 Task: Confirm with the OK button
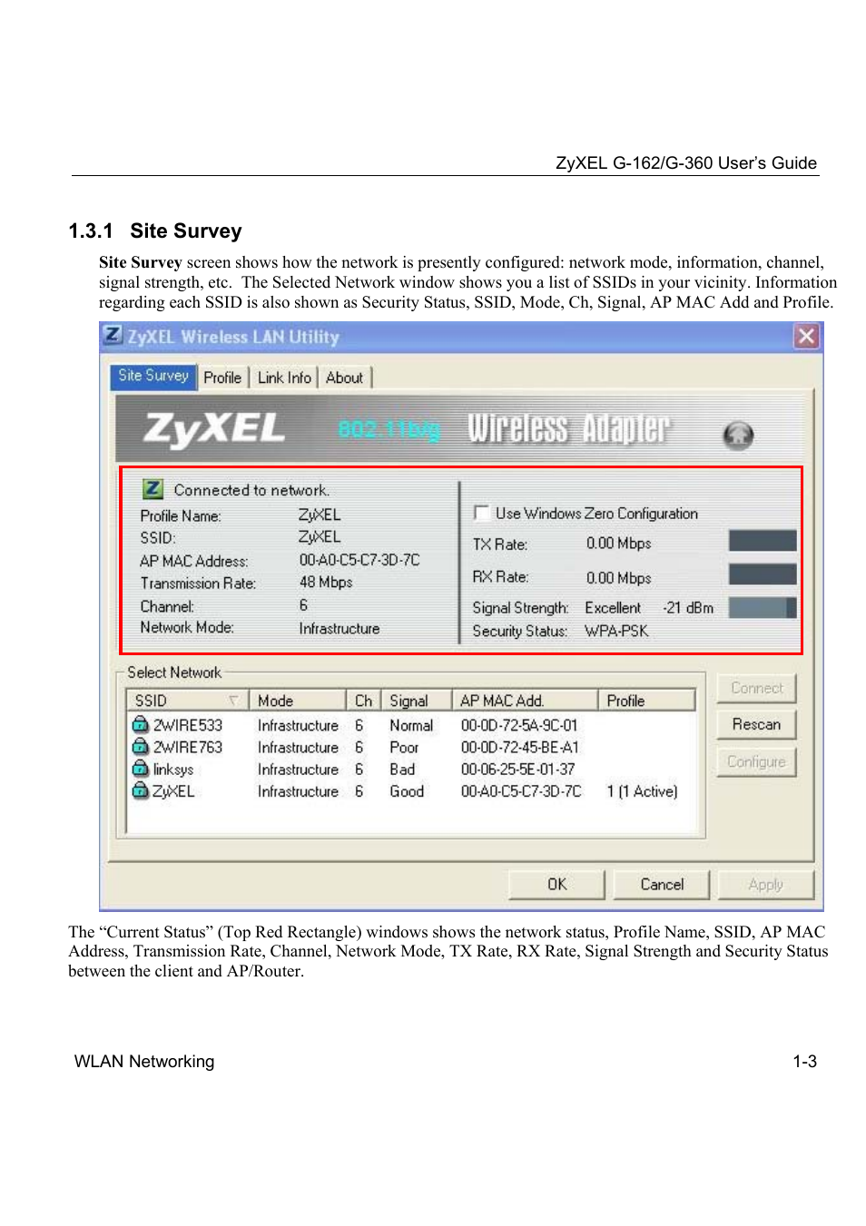[x=556, y=884]
